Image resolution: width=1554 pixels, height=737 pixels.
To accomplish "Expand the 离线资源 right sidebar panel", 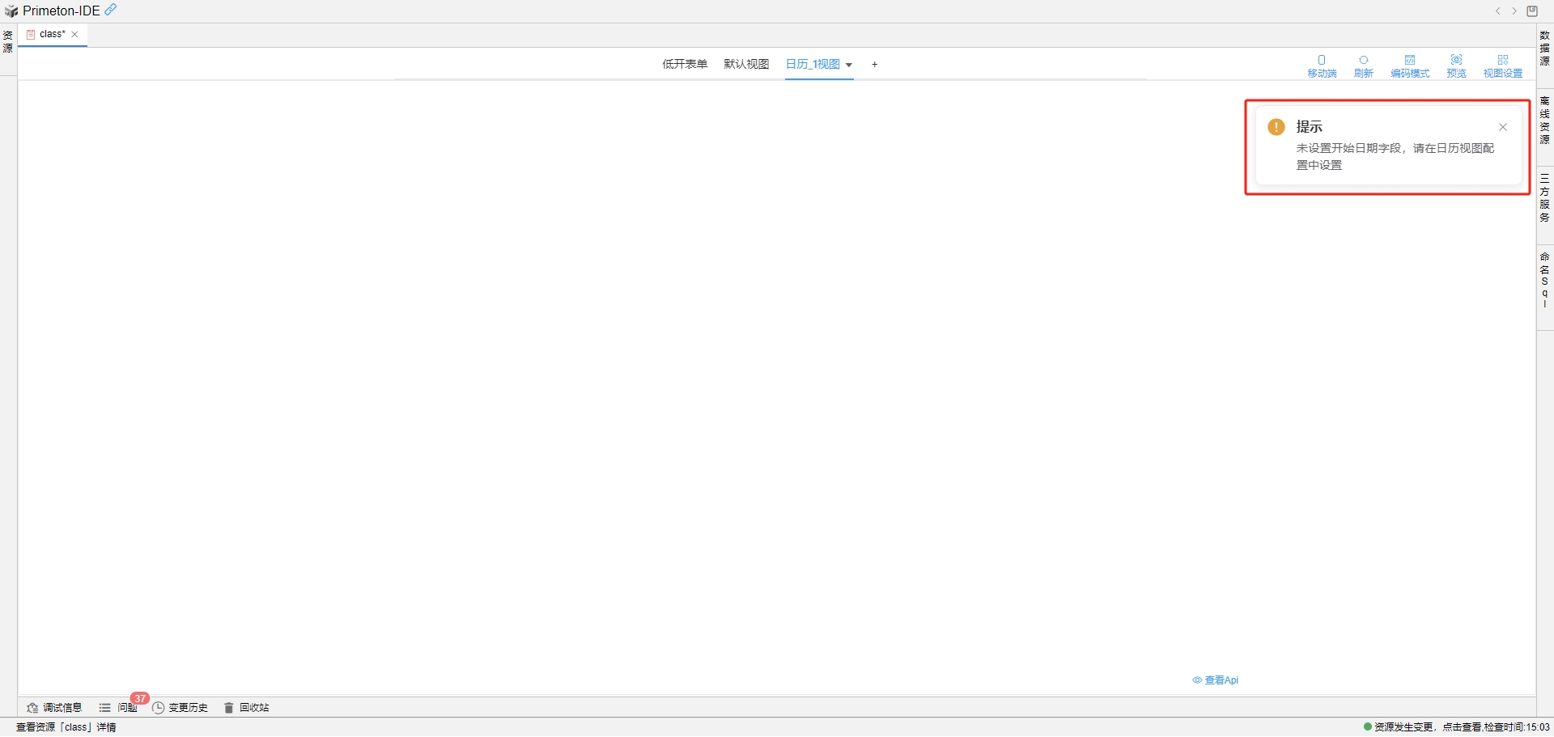I will [1544, 120].
